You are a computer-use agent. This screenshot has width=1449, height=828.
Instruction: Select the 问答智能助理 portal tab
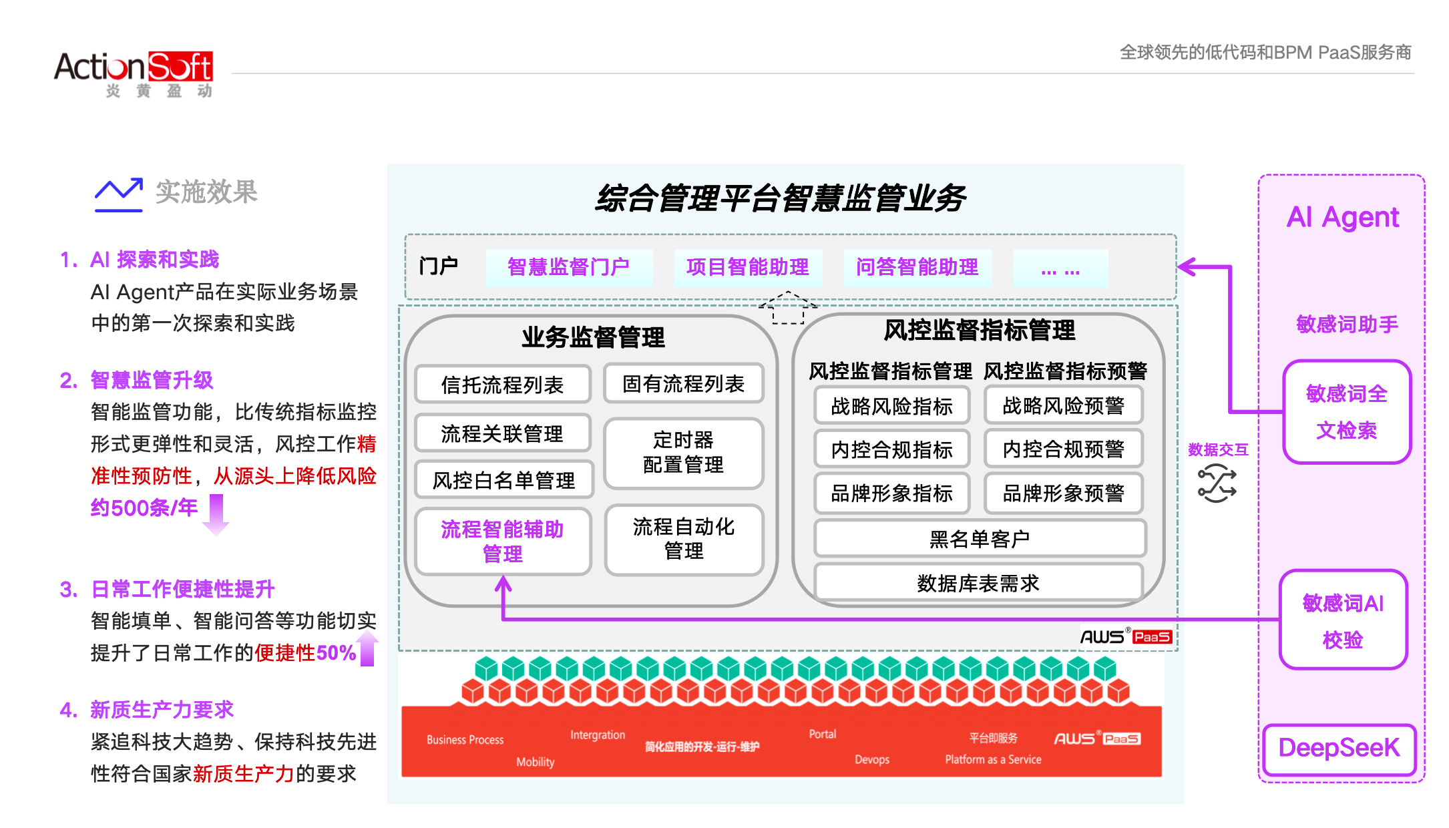pyautogui.click(x=917, y=268)
